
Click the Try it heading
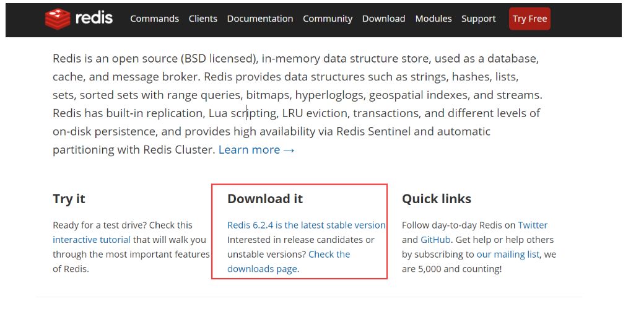tap(69, 199)
